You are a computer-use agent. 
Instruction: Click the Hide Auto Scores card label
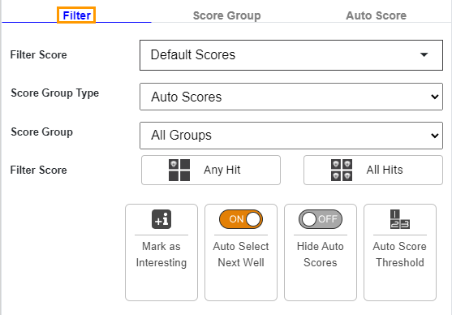coord(321,254)
